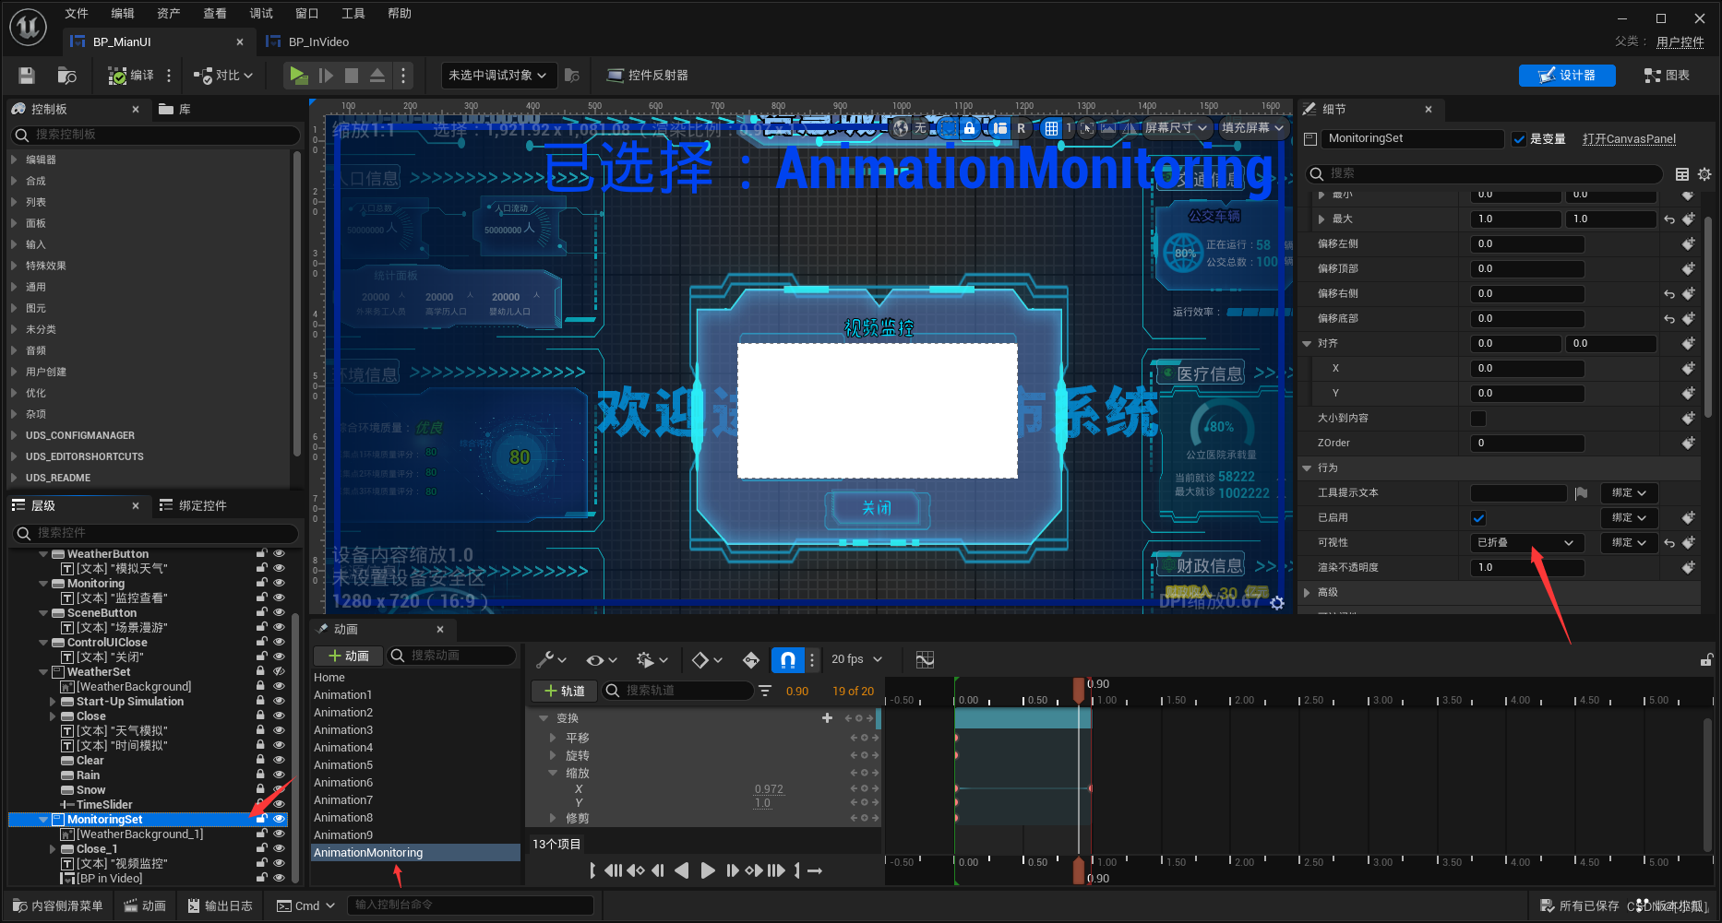Open the 屏幕尺寸 dropdown
The image size is (1722, 923).
pos(1176,128)
